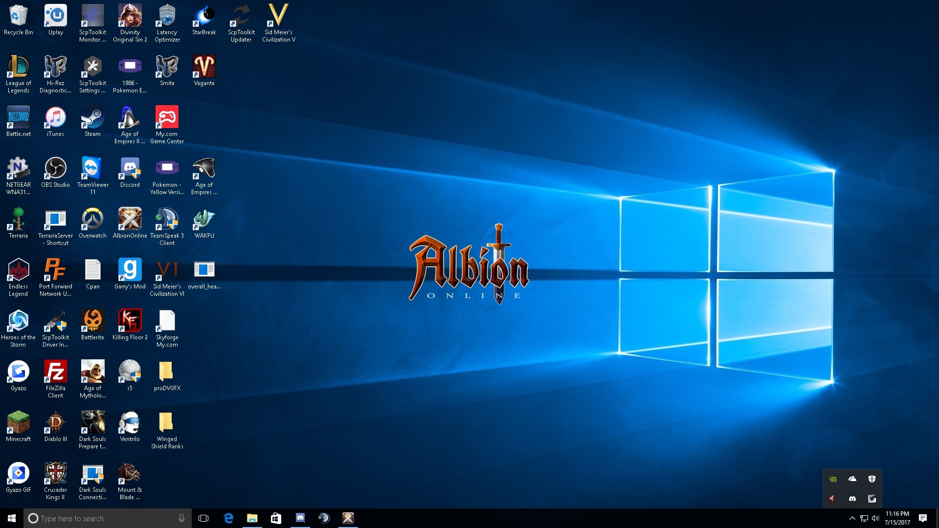Open Windows Defender shield tray icon
This screenshot has height=528, width=939.
point(872,479)
